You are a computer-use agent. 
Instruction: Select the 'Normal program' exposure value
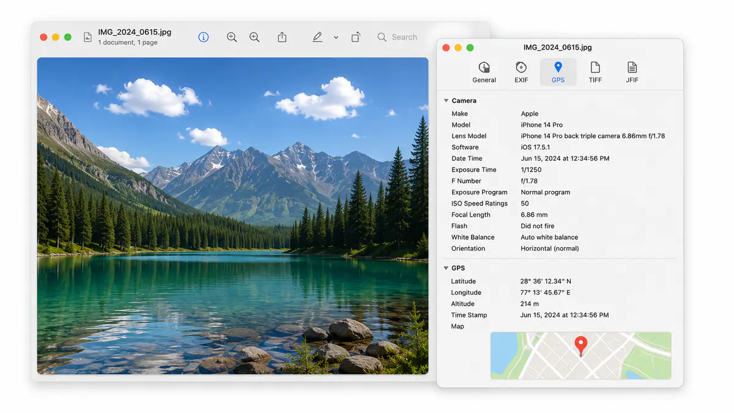(x=546, y=192)
